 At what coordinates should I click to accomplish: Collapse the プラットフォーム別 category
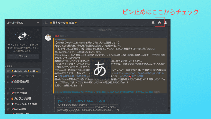[x=14, y=88]
